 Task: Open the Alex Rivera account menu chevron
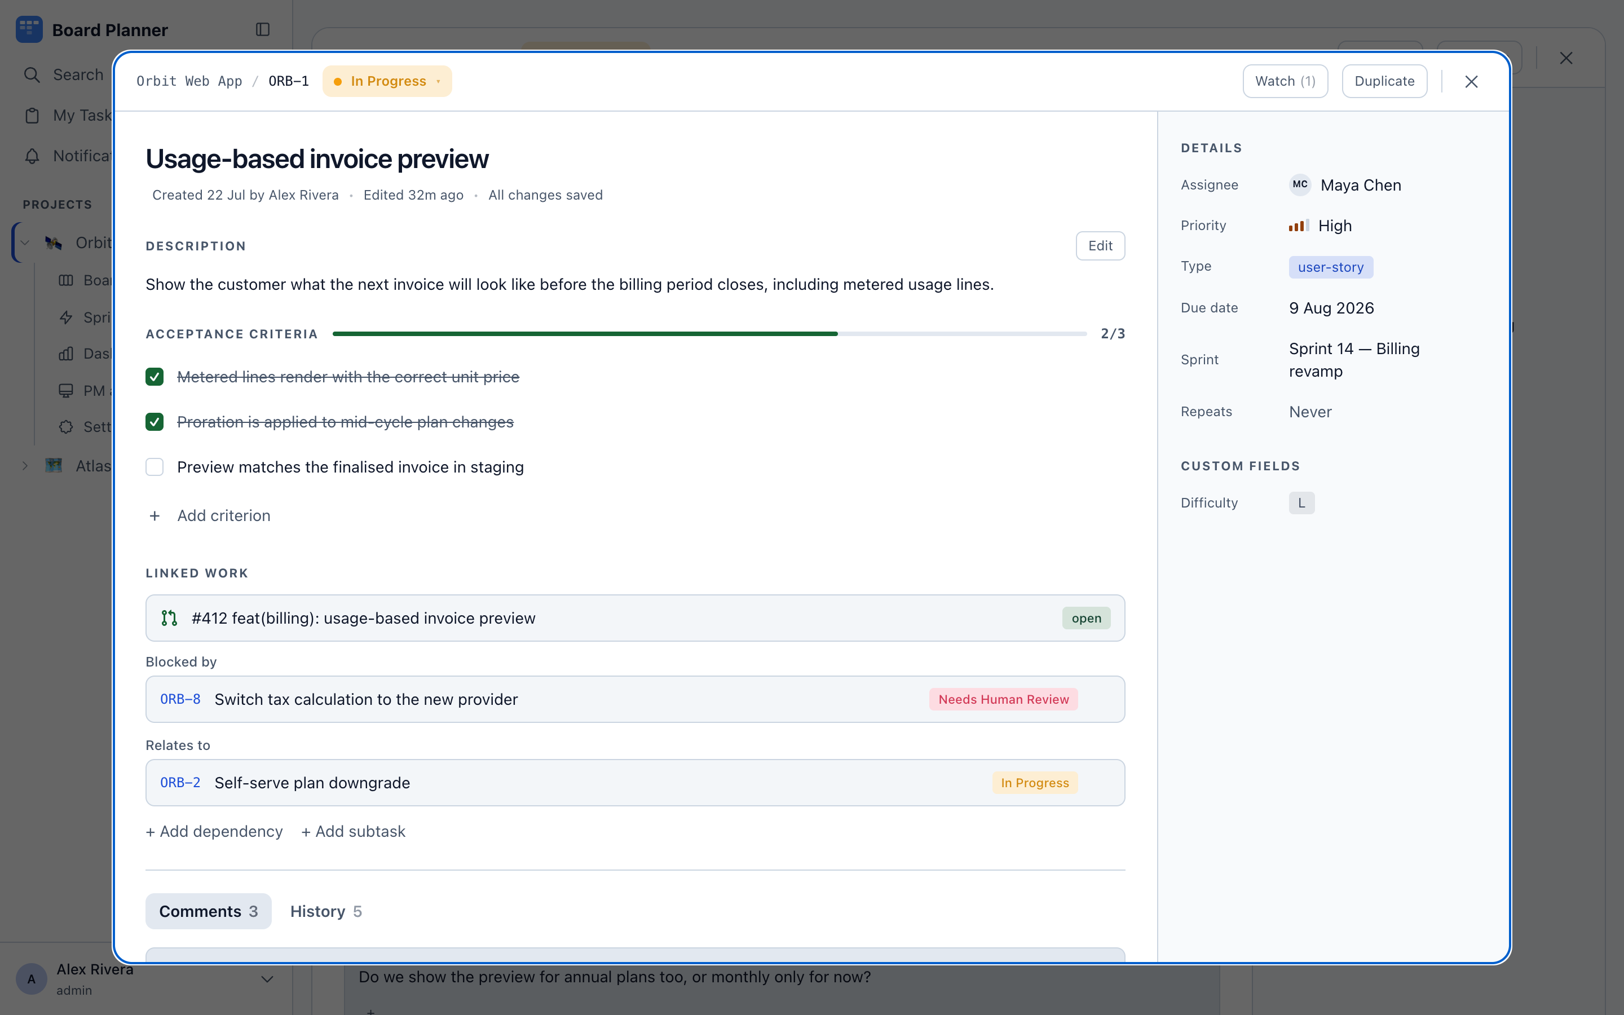click(x=267, y=979)
